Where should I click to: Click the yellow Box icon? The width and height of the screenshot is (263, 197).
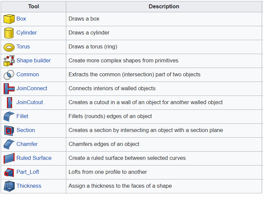click(x=9, y=19)
